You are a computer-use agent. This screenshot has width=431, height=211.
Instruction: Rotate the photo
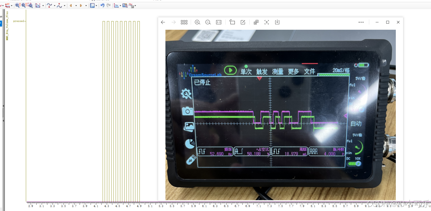tap(232, 22)
